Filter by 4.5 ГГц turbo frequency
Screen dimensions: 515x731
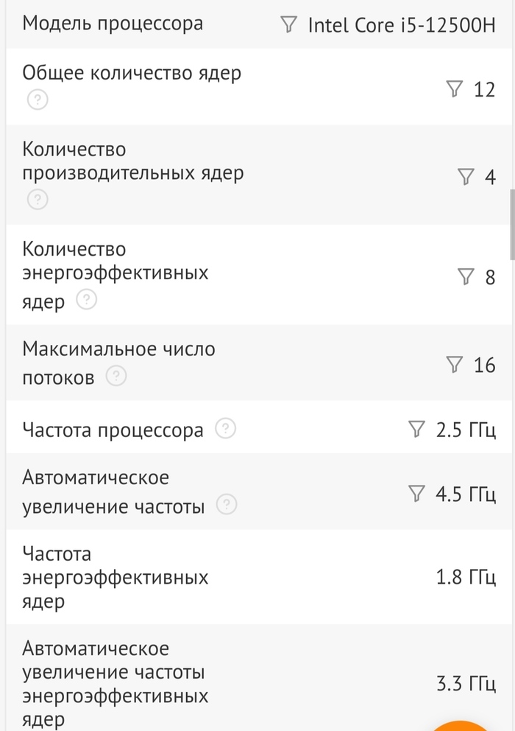click(x=417, y=494)
